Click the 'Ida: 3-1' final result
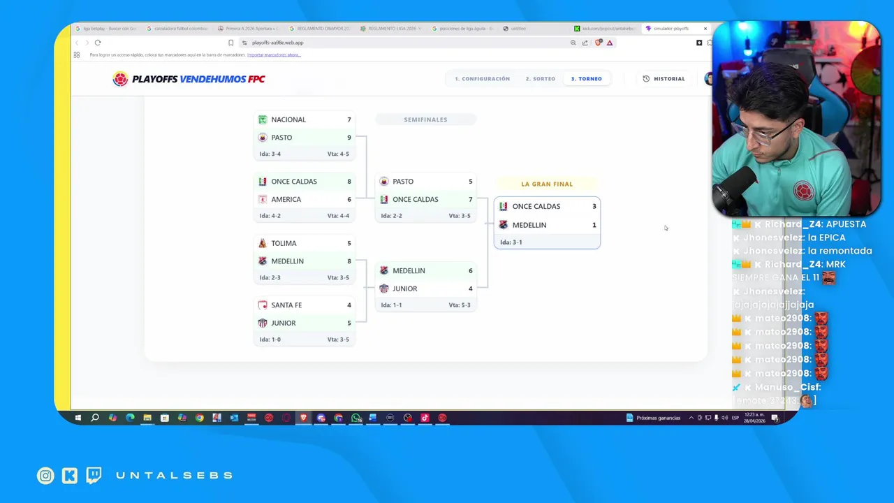The image size is (894, 503). point(511,242)
